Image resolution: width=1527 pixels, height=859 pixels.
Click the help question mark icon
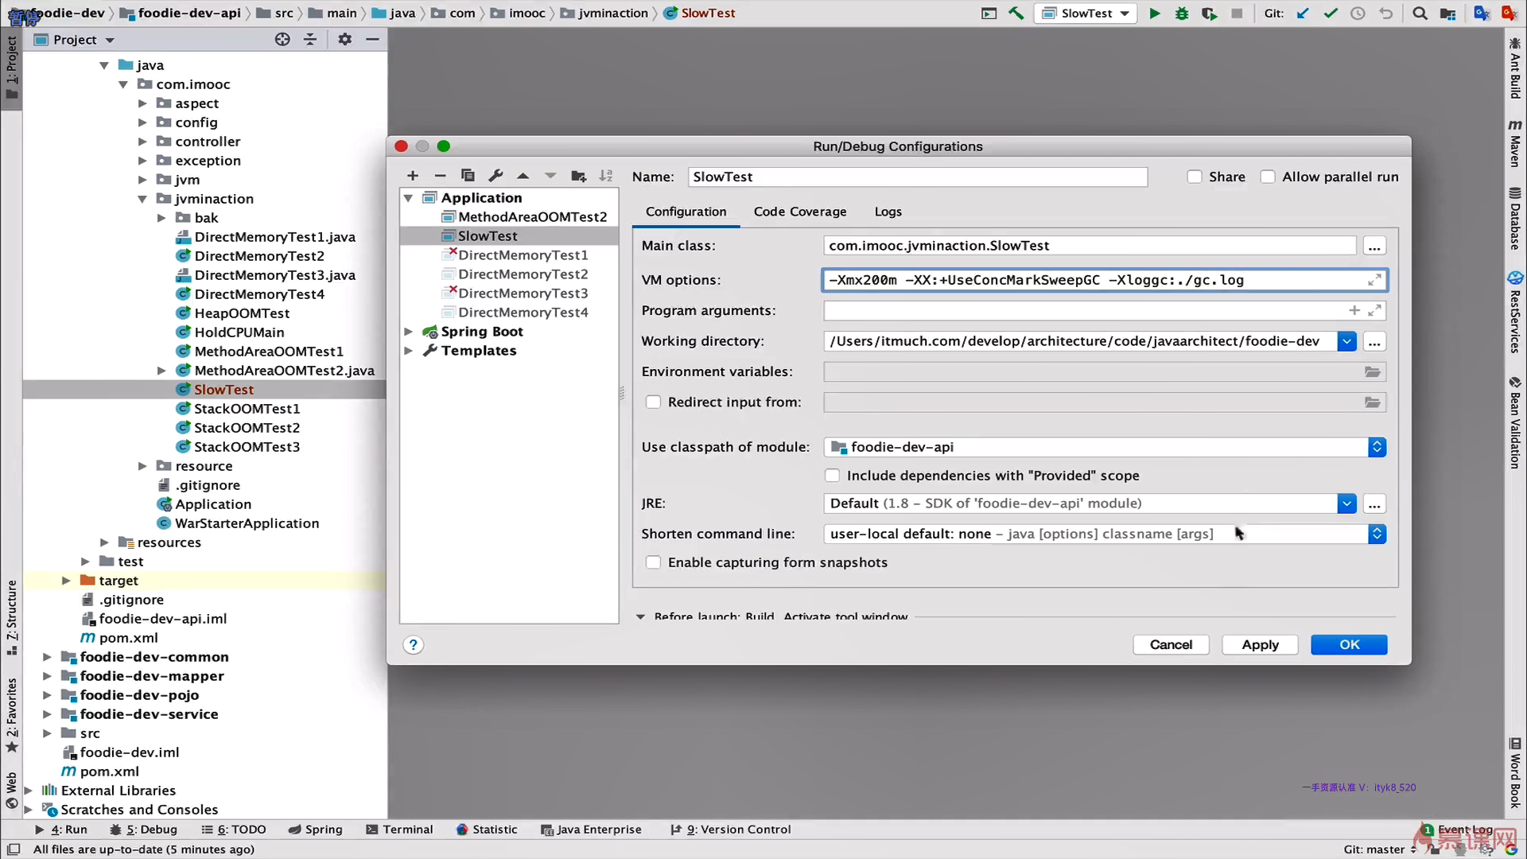(413, 645)
